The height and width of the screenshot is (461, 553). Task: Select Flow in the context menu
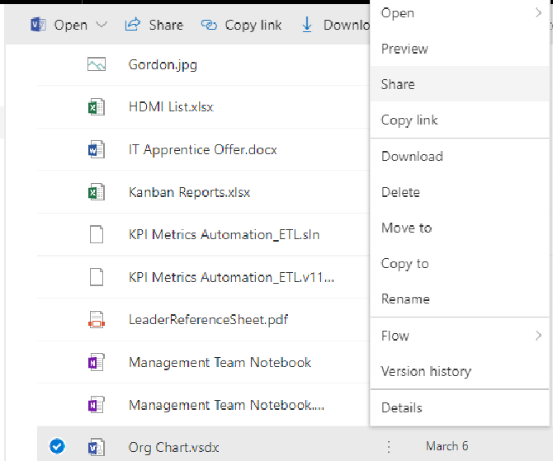tap(459, 336)
